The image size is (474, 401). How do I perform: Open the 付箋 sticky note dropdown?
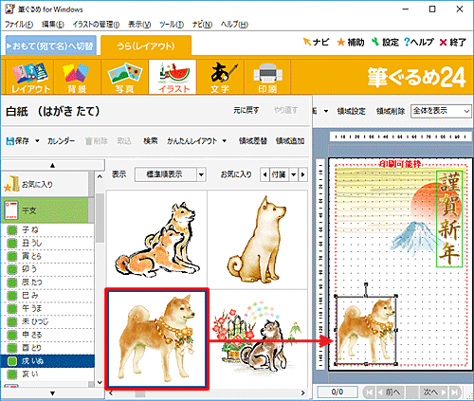[x=294, y=174]
